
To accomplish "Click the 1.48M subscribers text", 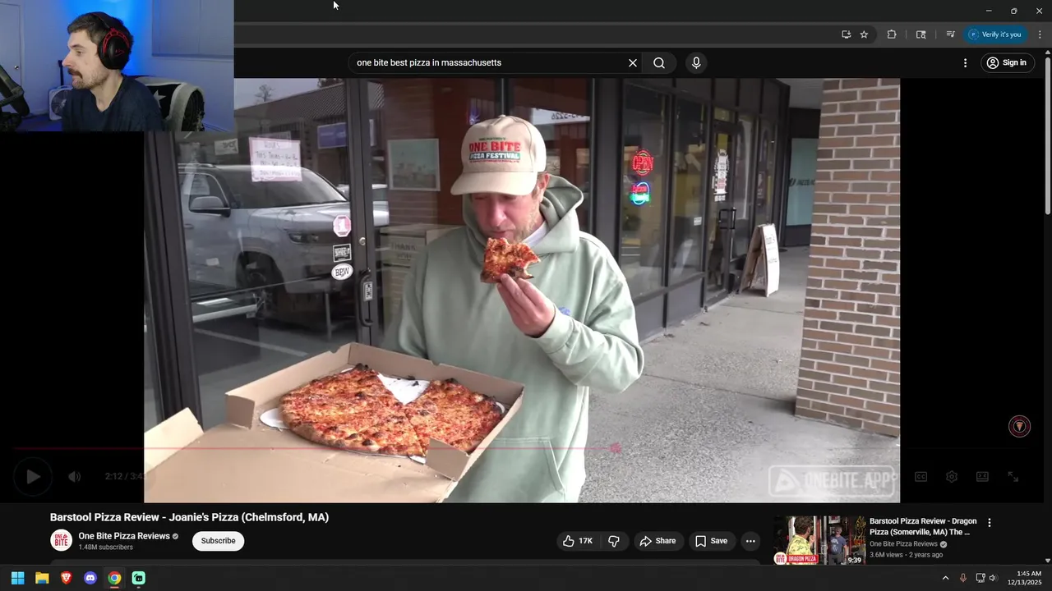I will click(105, 547).
